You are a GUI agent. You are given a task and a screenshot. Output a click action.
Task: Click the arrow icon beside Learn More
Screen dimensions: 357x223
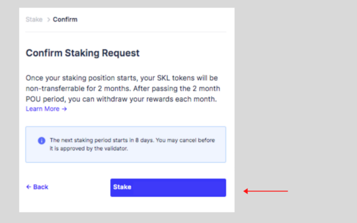(64, 109)
